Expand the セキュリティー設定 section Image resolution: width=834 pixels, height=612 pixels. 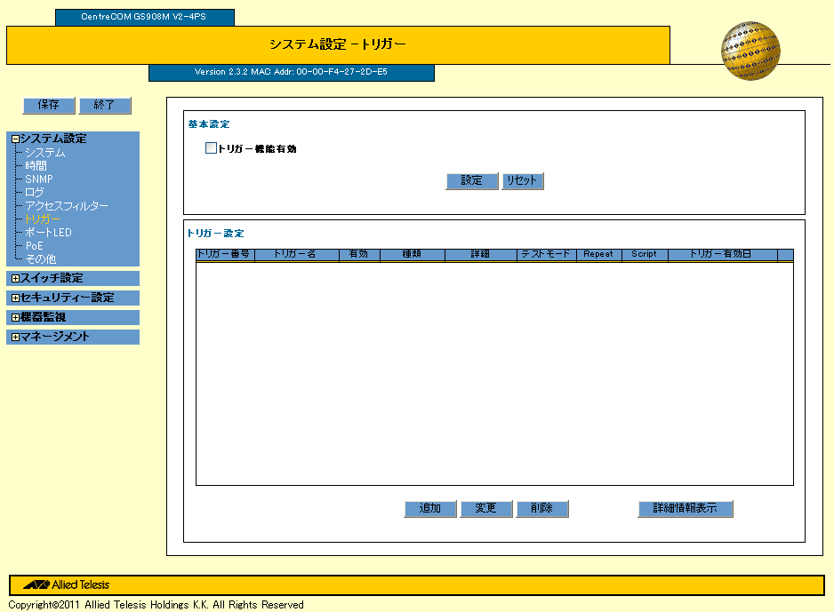(x=15, y=298)
